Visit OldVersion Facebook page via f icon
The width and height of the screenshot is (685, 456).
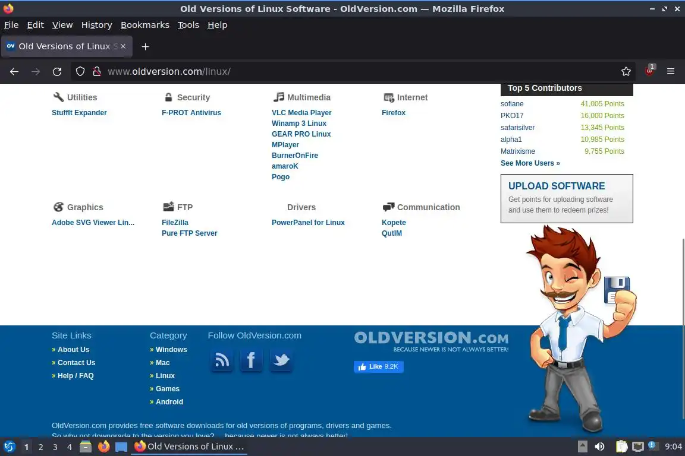click(251, 360)
